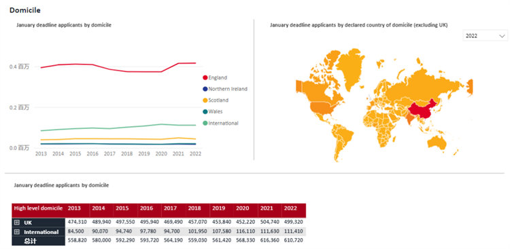The height and width of the screenshot is (249, 510).
Task: Click the 0.4 百万 y-axis label
Action: pos(20,66)
